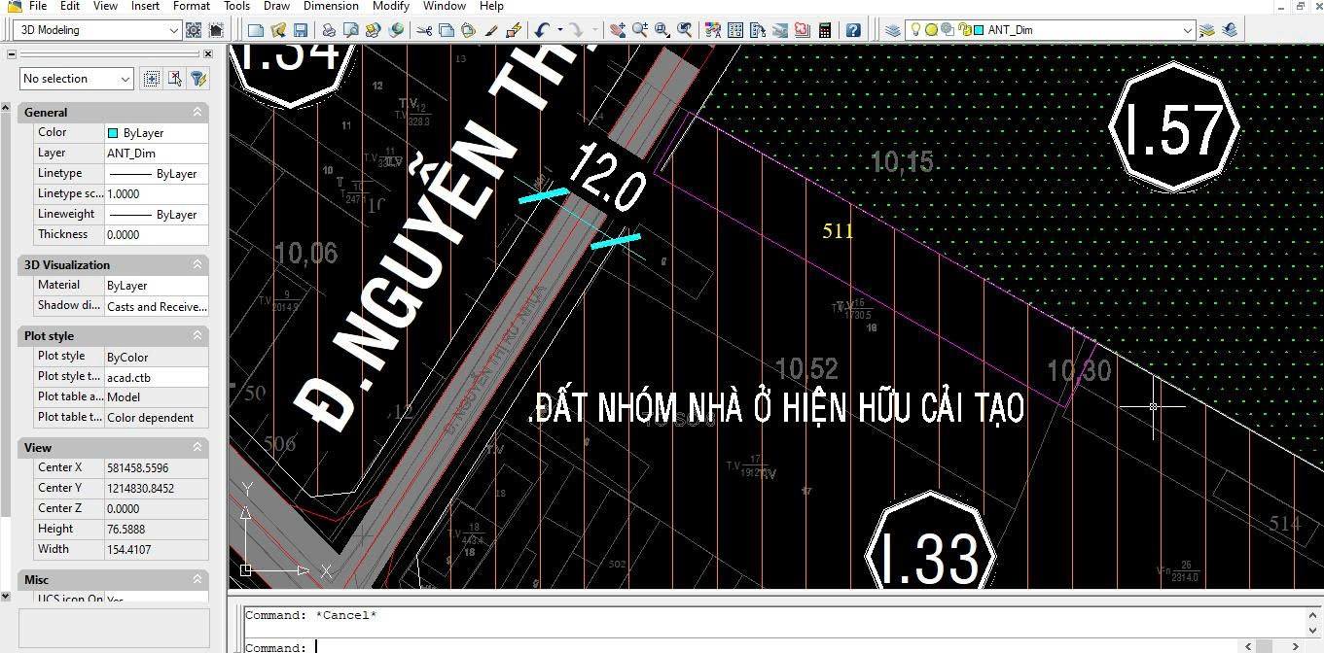Open the Draw menu
1324x653 pixels.
click(276, 6)
